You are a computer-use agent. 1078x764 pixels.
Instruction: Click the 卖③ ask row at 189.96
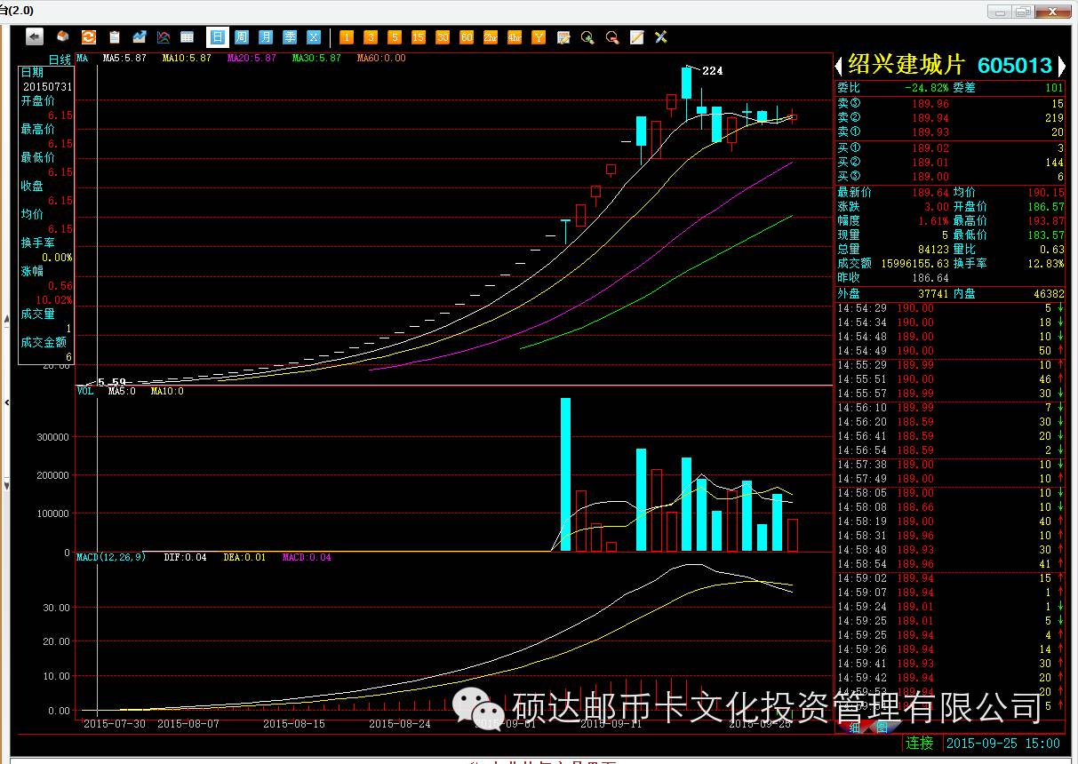pos(950,104)
